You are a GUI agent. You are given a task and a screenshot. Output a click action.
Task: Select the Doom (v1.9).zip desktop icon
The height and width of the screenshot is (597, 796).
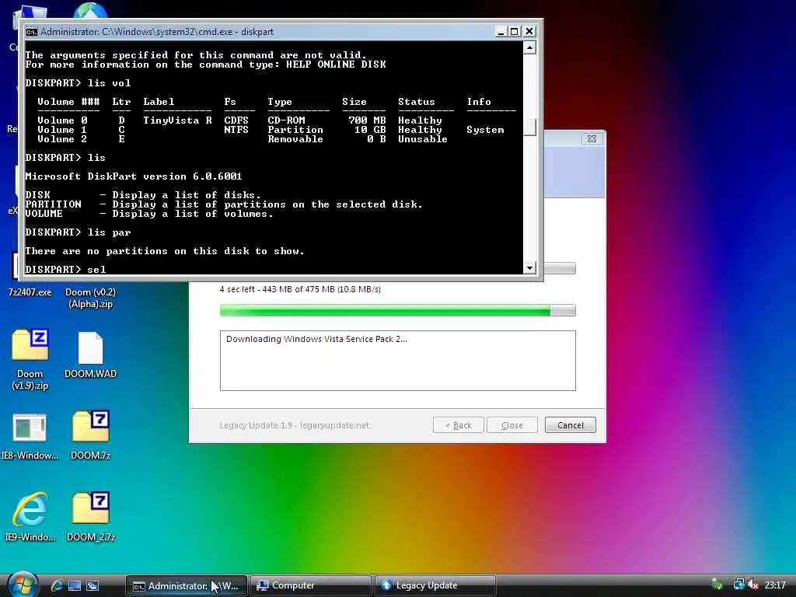tap(30, 359)
